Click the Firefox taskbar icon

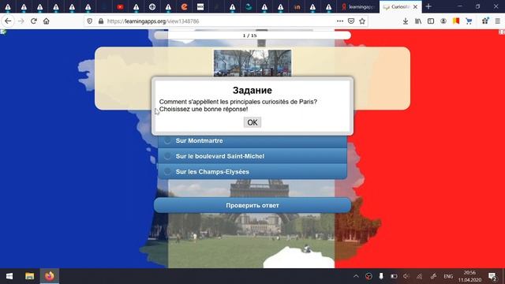(x=50, y=276)
